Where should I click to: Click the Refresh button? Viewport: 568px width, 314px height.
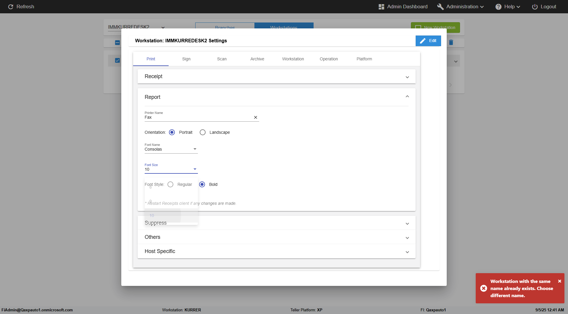point(21,7)
